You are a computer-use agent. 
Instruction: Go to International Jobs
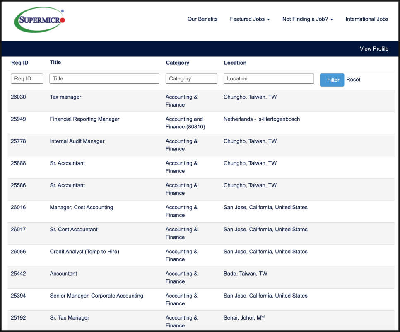pyautogui.click(x=367, y=19)
